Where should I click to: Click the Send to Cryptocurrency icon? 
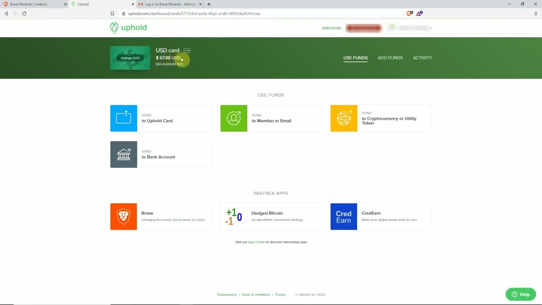pyautogui.click(x=344, y=118)
